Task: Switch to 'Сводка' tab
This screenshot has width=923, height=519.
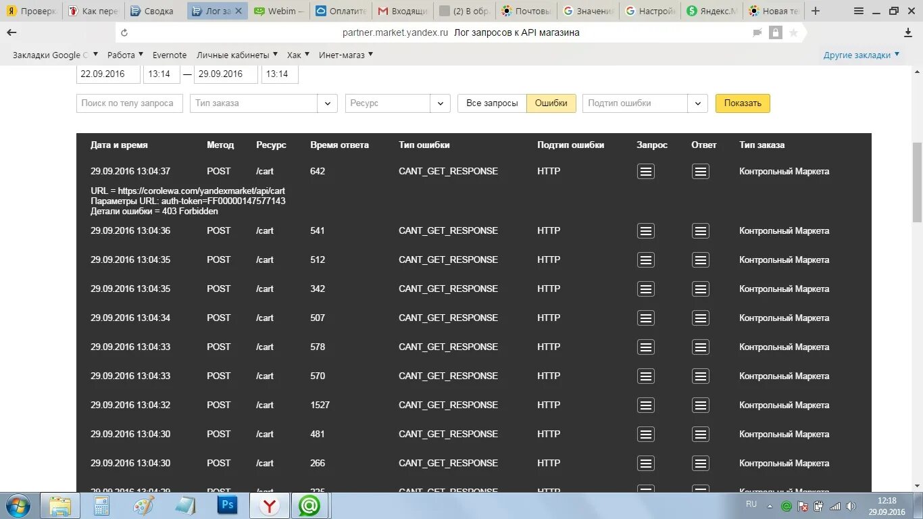Action: point(154,11)
